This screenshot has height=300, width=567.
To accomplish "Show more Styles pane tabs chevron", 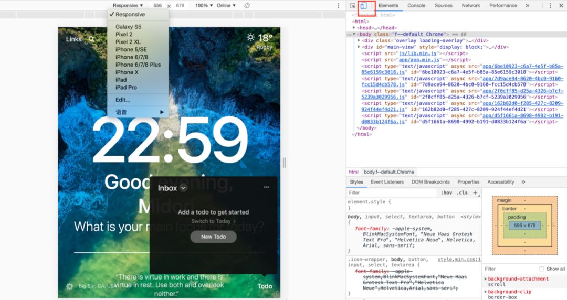I will coord(523,182).
